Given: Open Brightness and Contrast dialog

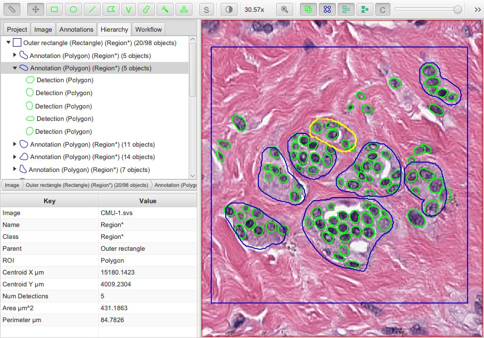Looking at the screenshot, I should click(229, 9).
